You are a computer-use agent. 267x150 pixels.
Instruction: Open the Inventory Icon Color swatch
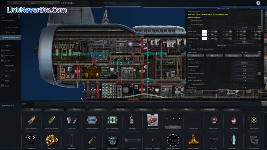coord(204,35)
